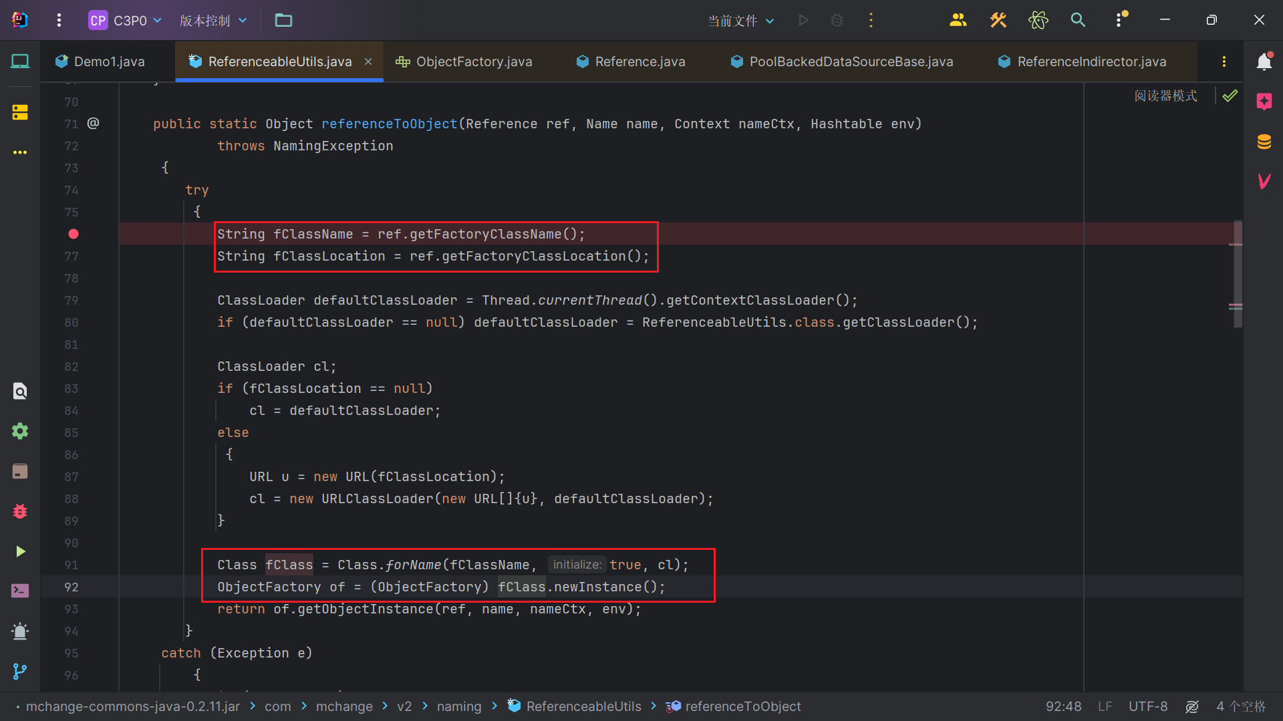Toggle the read-only status icon in status bar
This screenshot has height=721, width=1283.
[x=1192, y=706]
